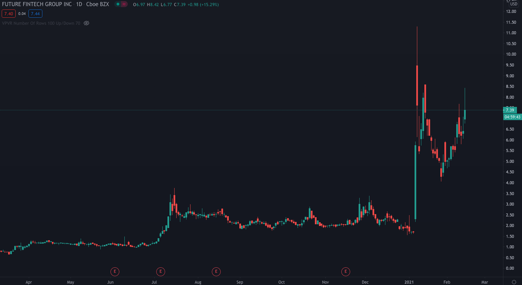Viewport: 522px width, 285px height.
Task: Click the FUTURE FINTECH GROUP INC symbol title
Action: click(x=37, y=4)
